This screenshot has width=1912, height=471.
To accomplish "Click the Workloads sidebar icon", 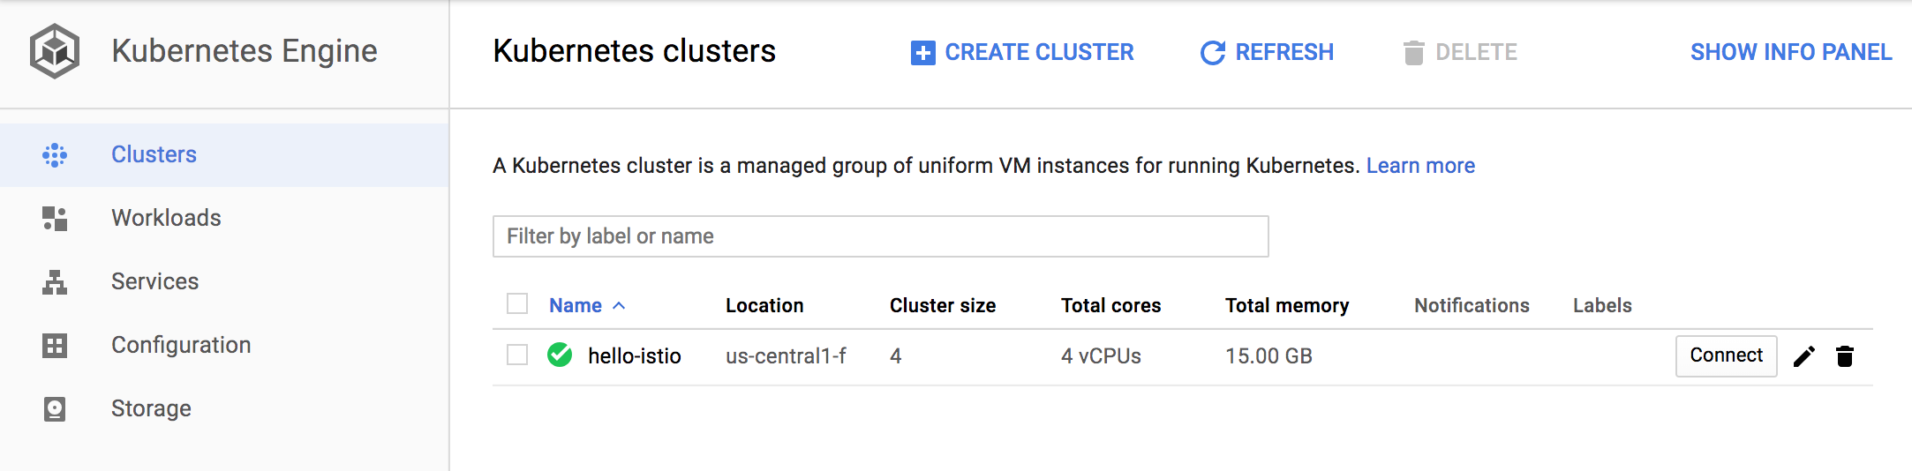I will point(55,219).
